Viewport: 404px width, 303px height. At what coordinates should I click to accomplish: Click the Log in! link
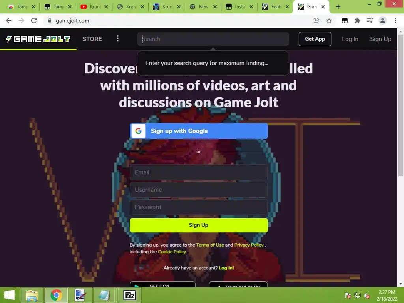(x=226, y=268)
